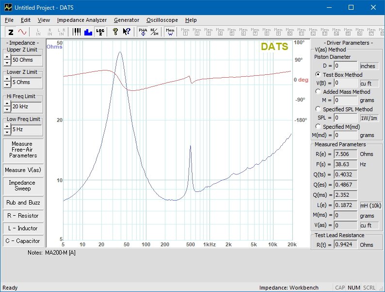Click the Measure V(as) button
This screenshot has width=385, height=292.
click(23, 170)
